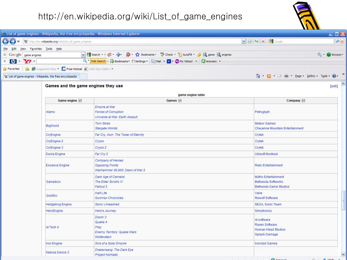Click the 'game' find-word button
The image size is (347, 260).
coord(209,55)
